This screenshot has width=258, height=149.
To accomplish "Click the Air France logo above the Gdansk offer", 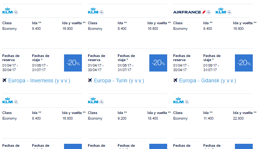I will 189,12.
